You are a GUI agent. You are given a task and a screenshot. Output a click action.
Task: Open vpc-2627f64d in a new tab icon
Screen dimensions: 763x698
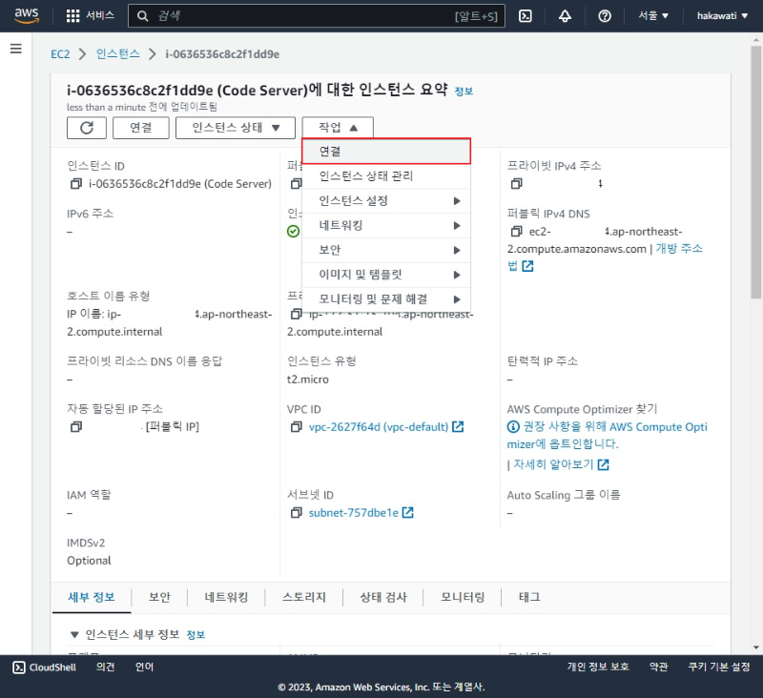point(457,426)
